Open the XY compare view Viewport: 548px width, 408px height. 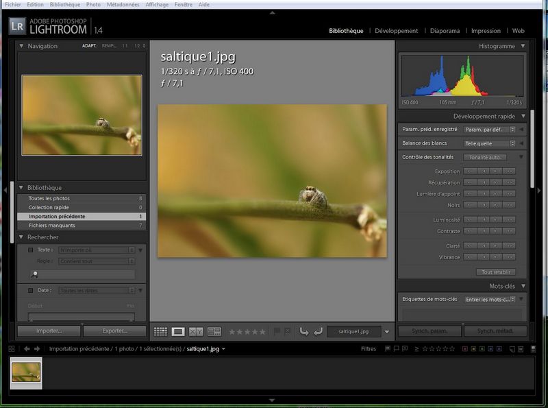tap(196, 332)
